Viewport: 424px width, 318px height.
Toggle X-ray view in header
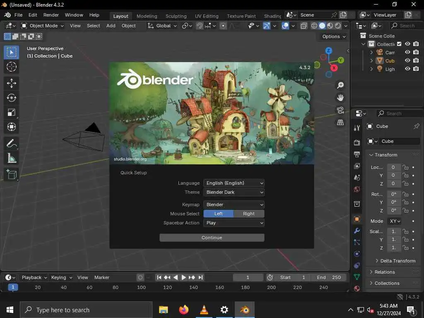[304, 26]
